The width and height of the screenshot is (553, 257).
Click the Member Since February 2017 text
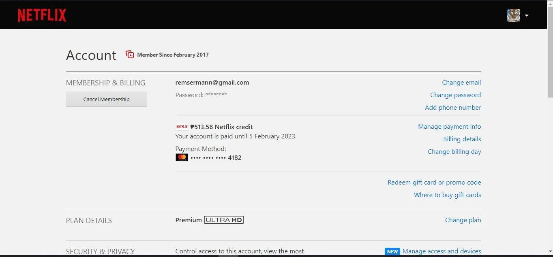173,55
